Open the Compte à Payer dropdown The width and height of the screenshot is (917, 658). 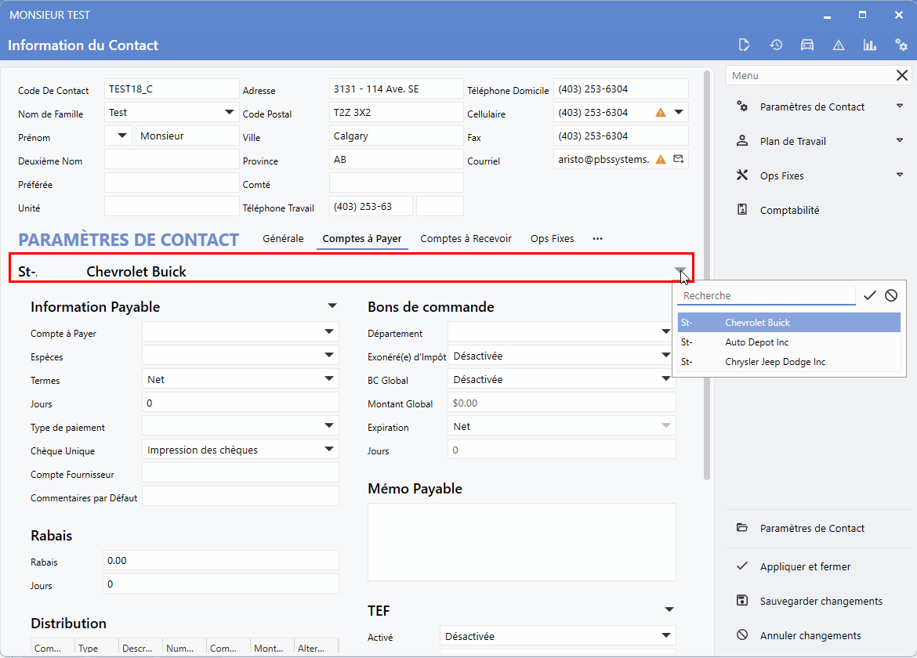point(329,332)
